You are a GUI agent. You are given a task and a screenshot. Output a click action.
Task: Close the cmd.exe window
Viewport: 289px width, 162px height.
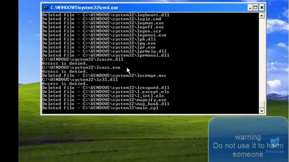pos(262,8)
